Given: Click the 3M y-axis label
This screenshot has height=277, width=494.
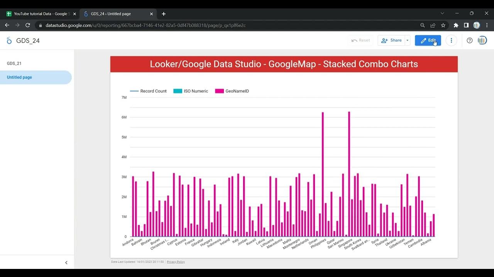Looking at the screenshot, I should 124,177.
